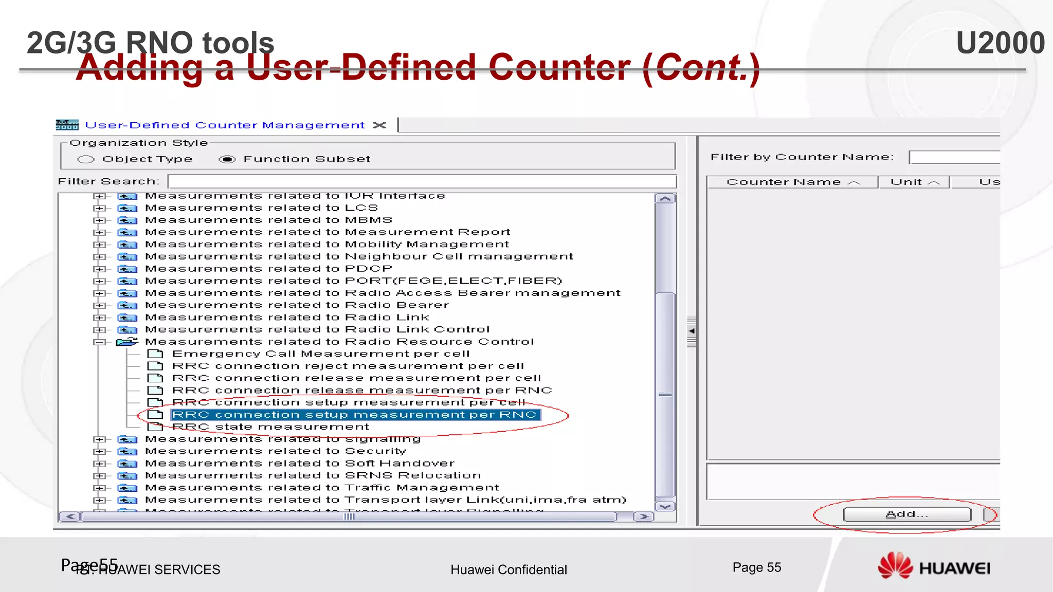Expand Measurements related to PORT node
Viewport: 1053px width, 592px height.
(100, 281)
